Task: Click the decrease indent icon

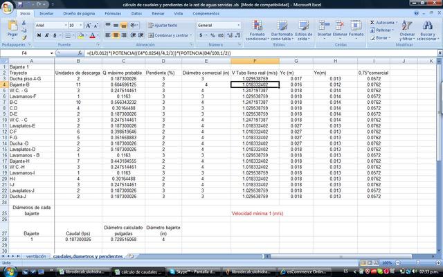Action: (133, 35)
